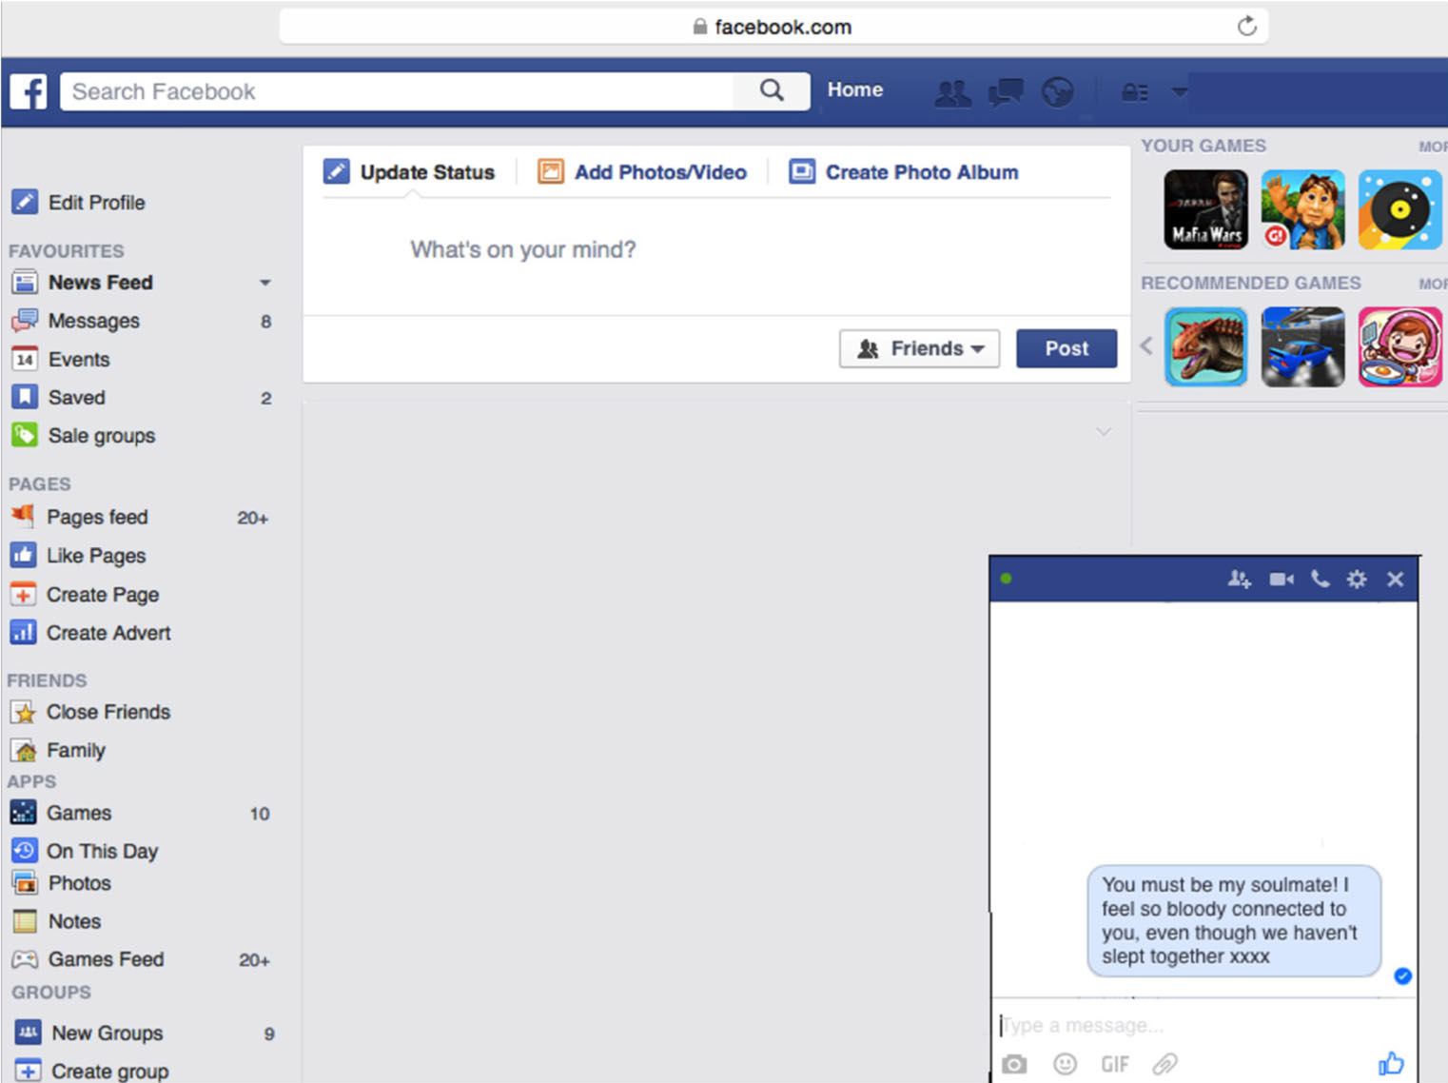The height and width of the screenshot is (1083, 1448).
Task: Click the RECOMMENDED GAMES heading
Action: point(1251,283)
